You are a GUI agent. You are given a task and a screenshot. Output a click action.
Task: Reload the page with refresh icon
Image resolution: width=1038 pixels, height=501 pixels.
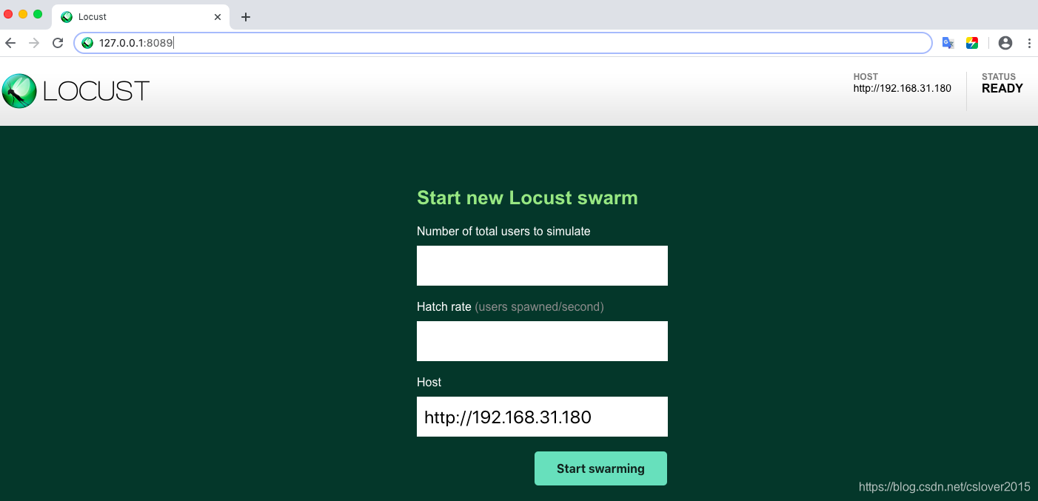[x=58, y=43]
